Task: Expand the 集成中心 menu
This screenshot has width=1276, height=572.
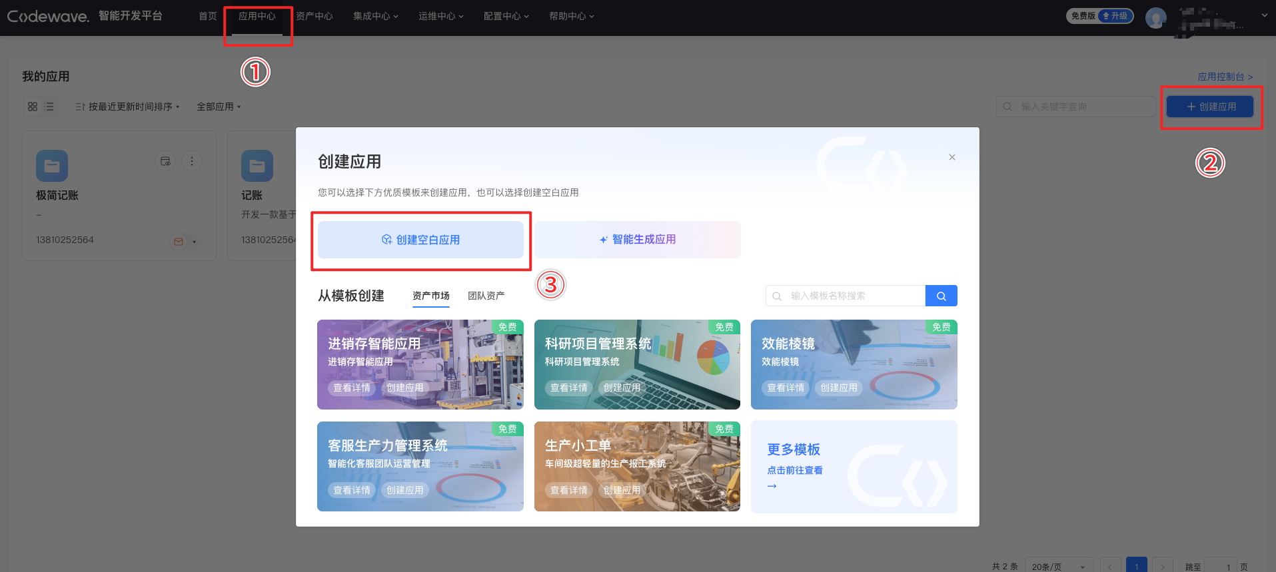Action: click(375, 16)
